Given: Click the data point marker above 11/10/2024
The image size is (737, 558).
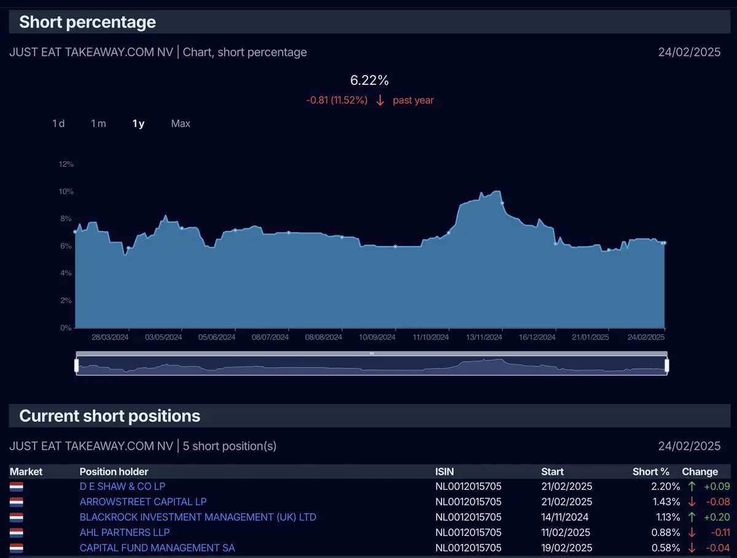Looking at the screenshot, I should tap(448, 232).
